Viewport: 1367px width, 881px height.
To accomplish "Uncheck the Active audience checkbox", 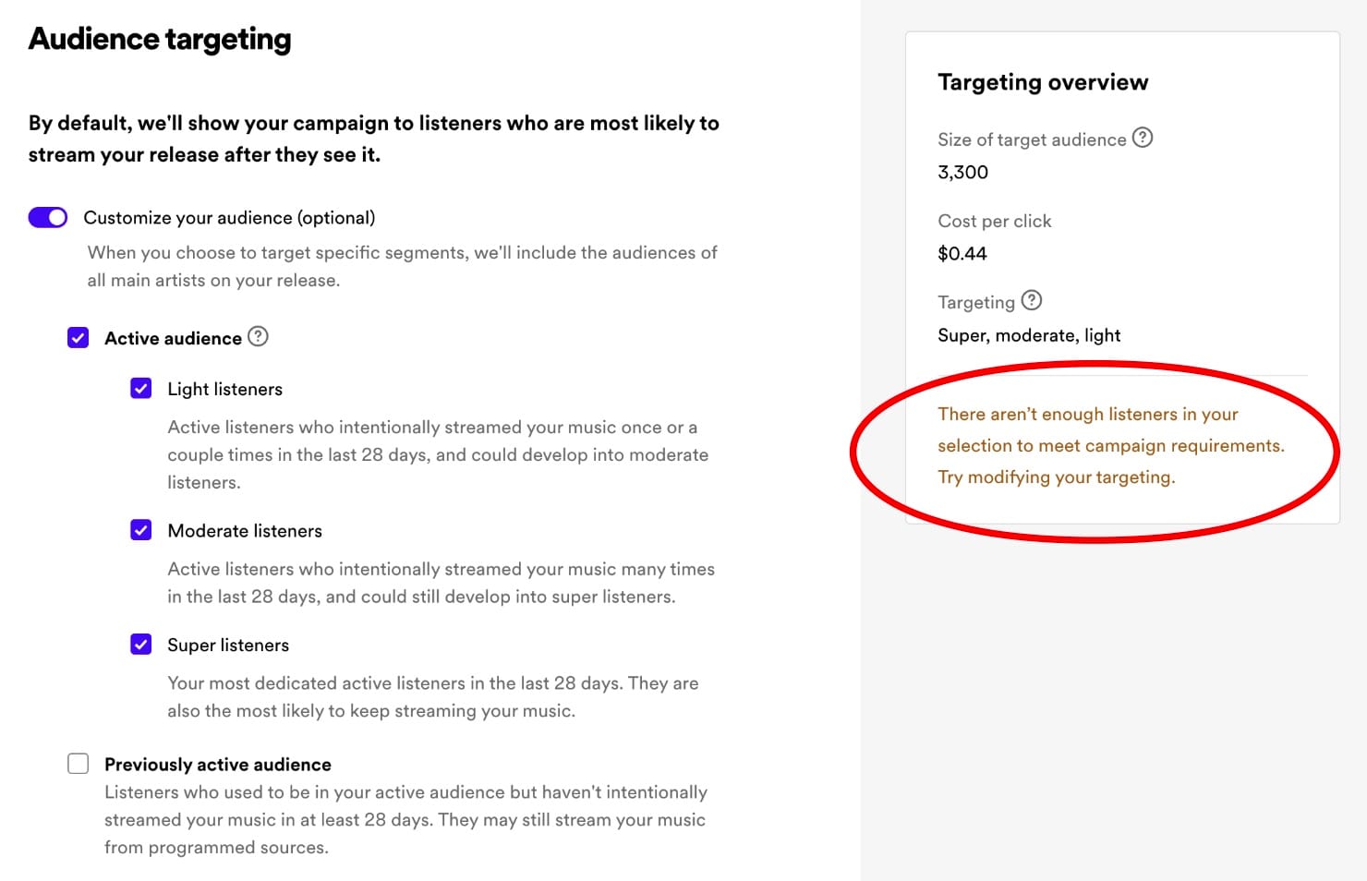I will coord(79,338).
